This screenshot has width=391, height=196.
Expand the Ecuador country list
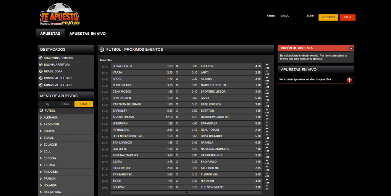pyautogui.click(x=66, y=145)
